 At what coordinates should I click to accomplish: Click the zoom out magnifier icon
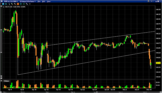pyautogui.click(x=15, y=4)
